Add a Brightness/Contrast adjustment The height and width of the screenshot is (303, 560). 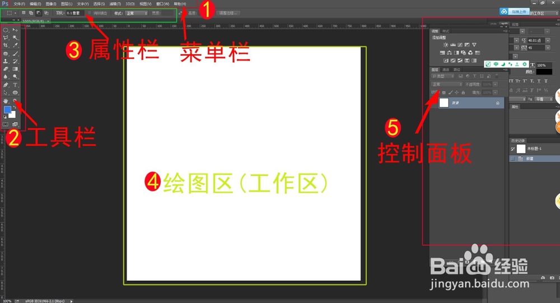pos(446,45)
